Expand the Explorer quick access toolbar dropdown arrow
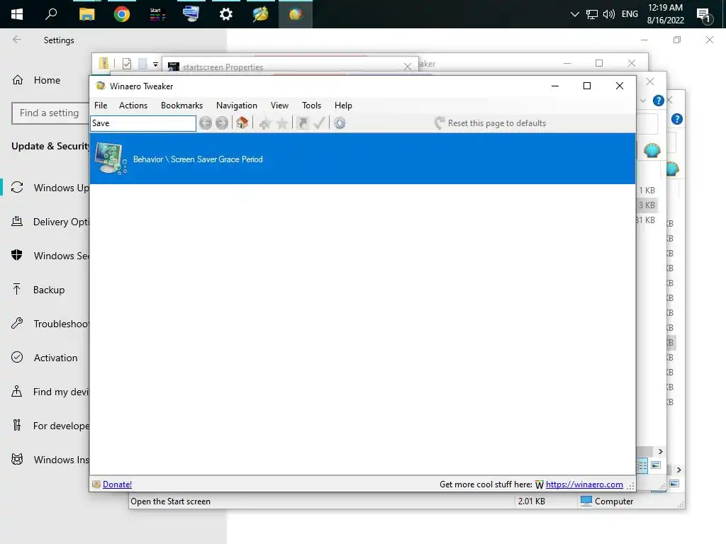Viewport: 726px width, 544px height. pyautogui.click(x=155, y=64)
